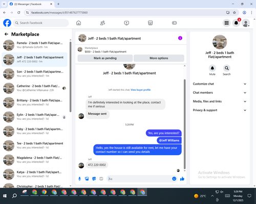This screenshot has height=204, width=256.
Task: Expand Media, files and links section
Action: coord(220,101)
